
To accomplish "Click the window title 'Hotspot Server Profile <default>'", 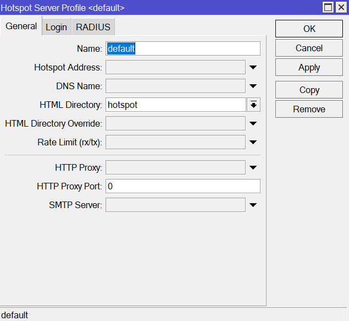I will click(63, 8).
